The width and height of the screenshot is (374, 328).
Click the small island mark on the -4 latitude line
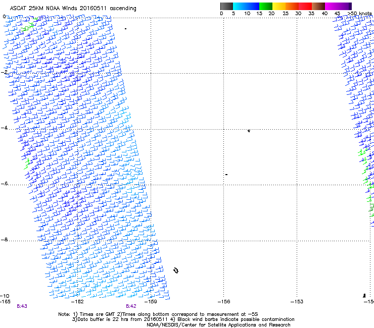coord(249,131)
